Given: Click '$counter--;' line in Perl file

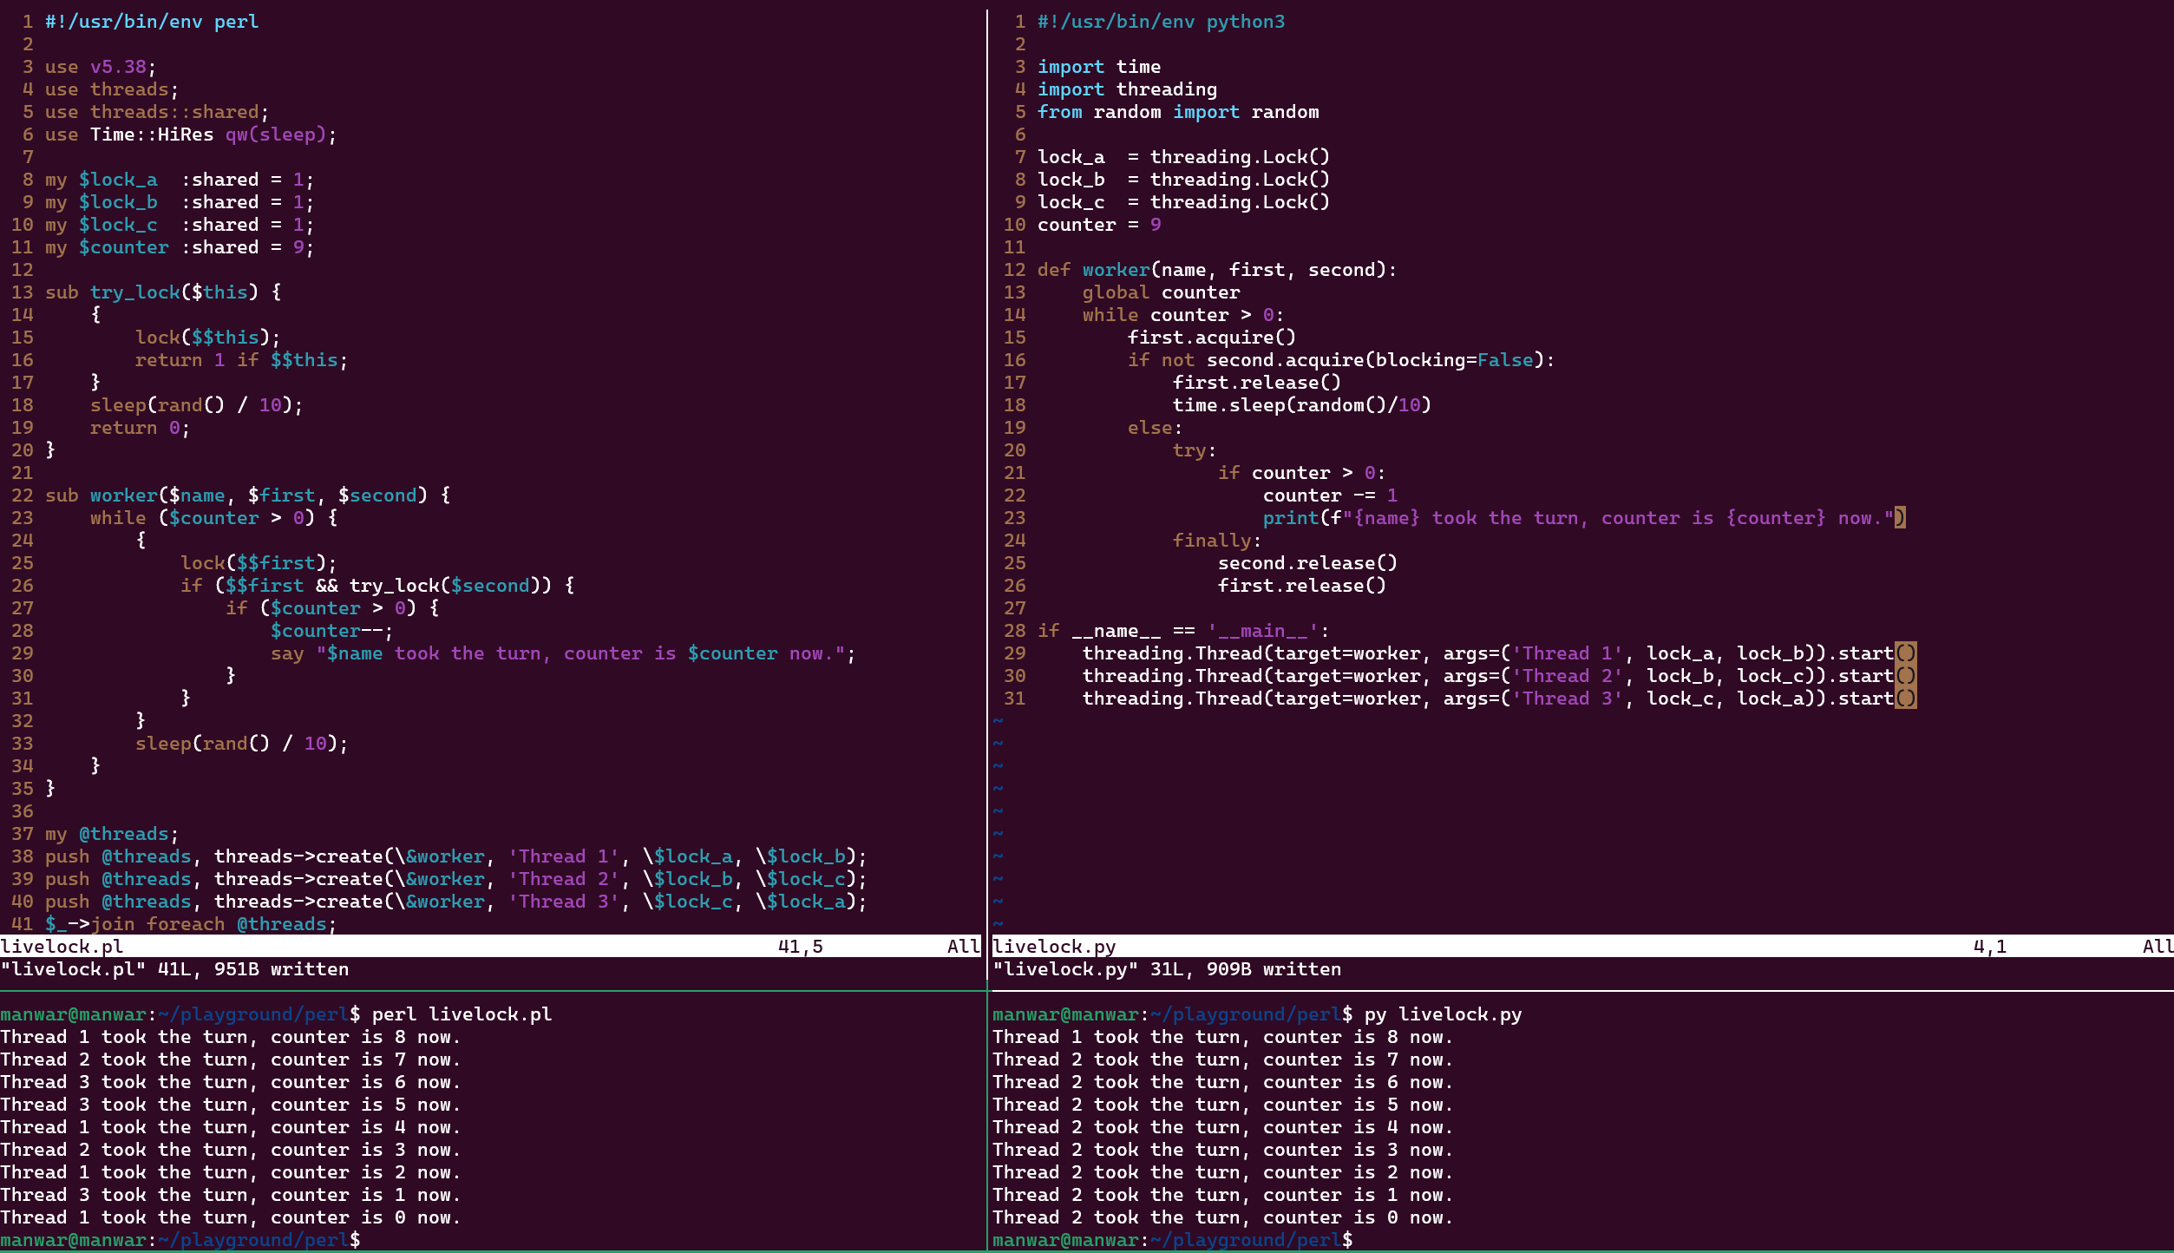Looking at the screenshot, I should [331, 631].
